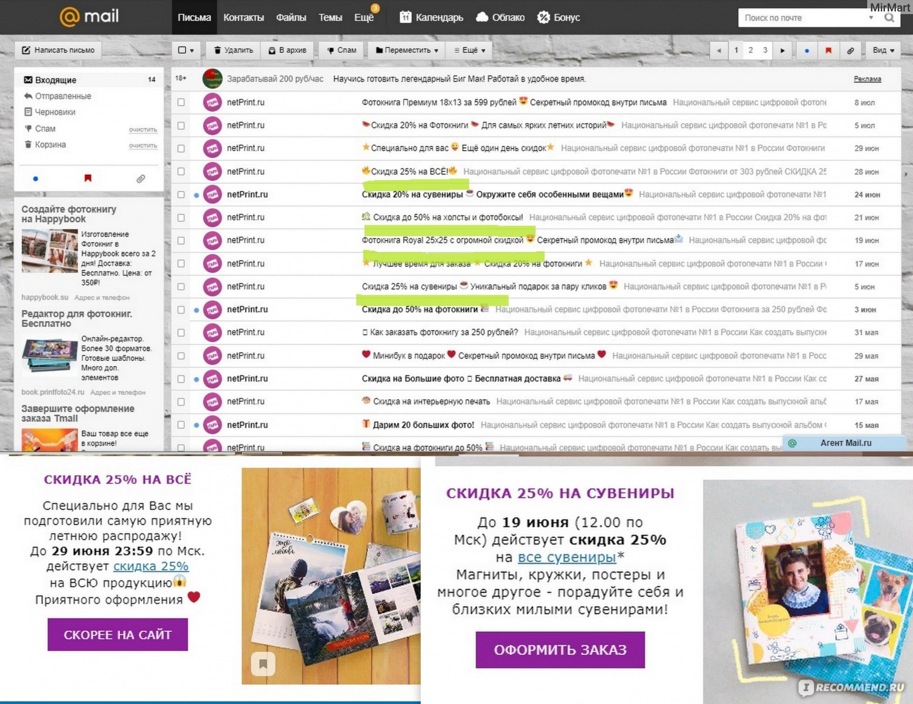Filter attachments with toolbar paperclip
The image size is (913, 704).
point(850,50)
